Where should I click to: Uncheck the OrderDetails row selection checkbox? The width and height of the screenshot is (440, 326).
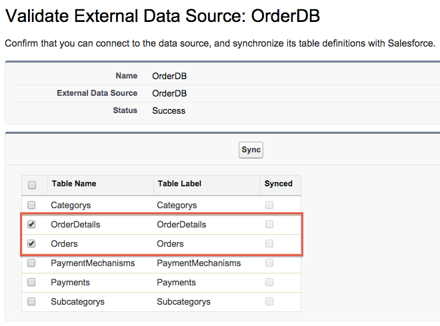click(31, 225)
